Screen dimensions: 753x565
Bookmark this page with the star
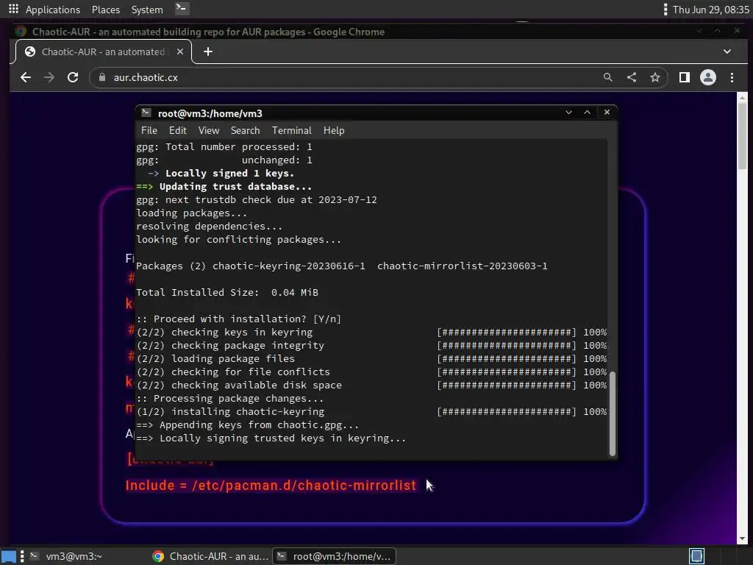[655, 77]
